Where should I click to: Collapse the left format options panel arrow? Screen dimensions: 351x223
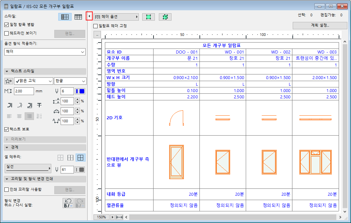[x=89, y=16]
